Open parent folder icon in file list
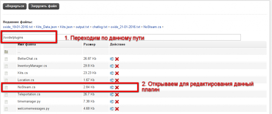This screenshot has width=272, height=114. point(6,52)
